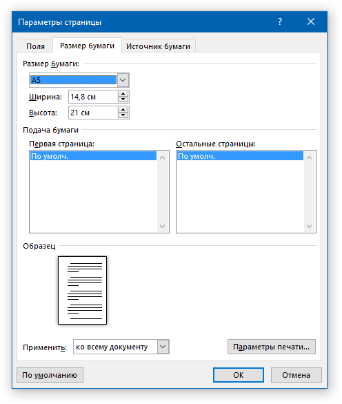Viewport: 342px width, 404px height.
Task: Click the По умолчанию button
Action: click(50, 375)
